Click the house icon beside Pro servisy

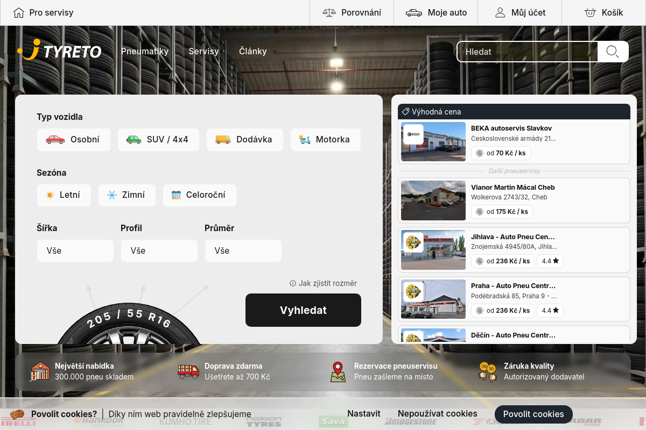(19, 12)
